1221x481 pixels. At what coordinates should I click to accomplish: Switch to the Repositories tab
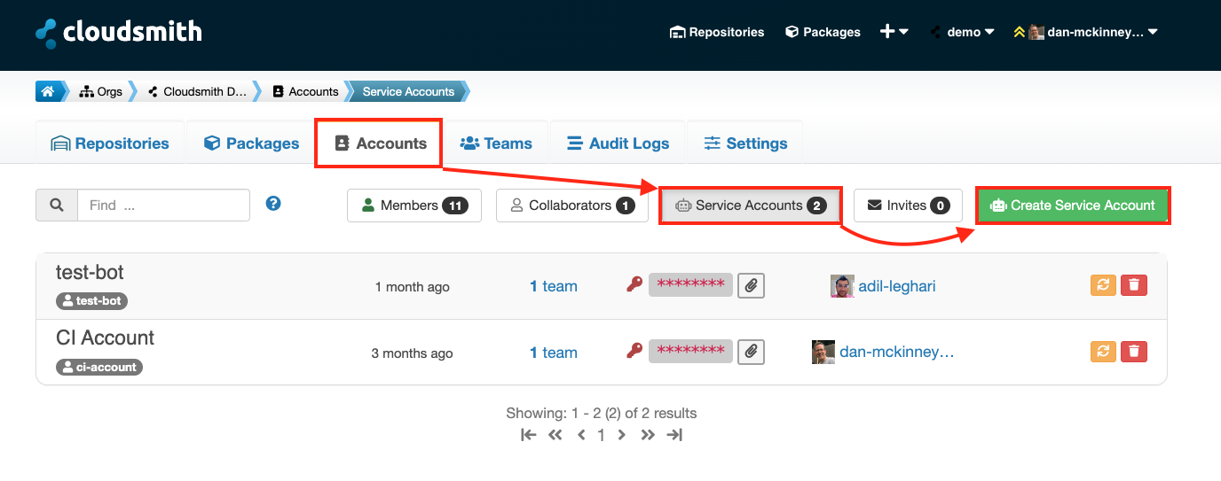coord(110,144)
